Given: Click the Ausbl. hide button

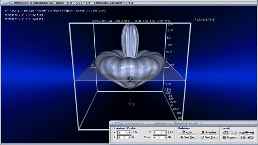Looking at the screenshot, I should coord(187,133).
